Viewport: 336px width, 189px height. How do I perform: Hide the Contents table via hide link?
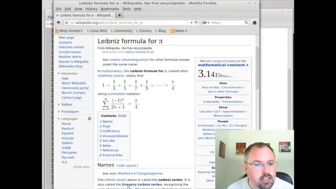coord(122,115)
